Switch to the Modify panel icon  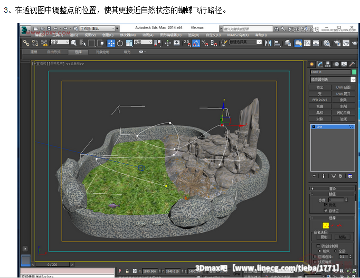point(320,64)
